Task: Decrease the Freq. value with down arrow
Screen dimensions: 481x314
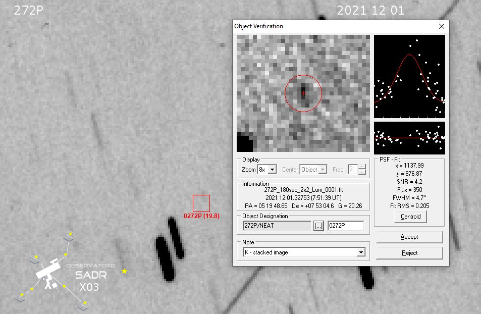Action: pyautogui.click(x=362, y=172)
